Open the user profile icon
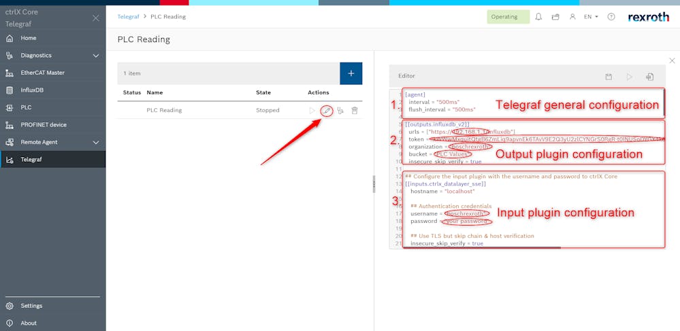Image resolution: width=680 pixels, height=331 pixels. tap(572, 17)
